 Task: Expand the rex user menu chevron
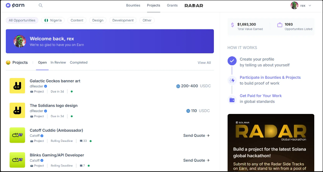tap(310, 5)
